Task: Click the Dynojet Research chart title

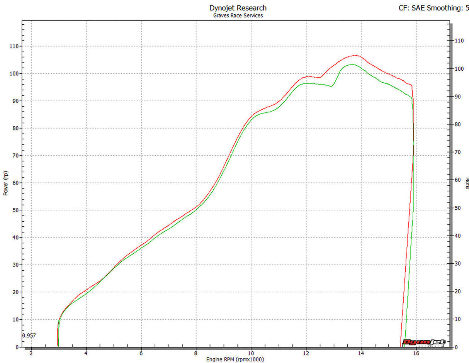Action: point(238,8)
